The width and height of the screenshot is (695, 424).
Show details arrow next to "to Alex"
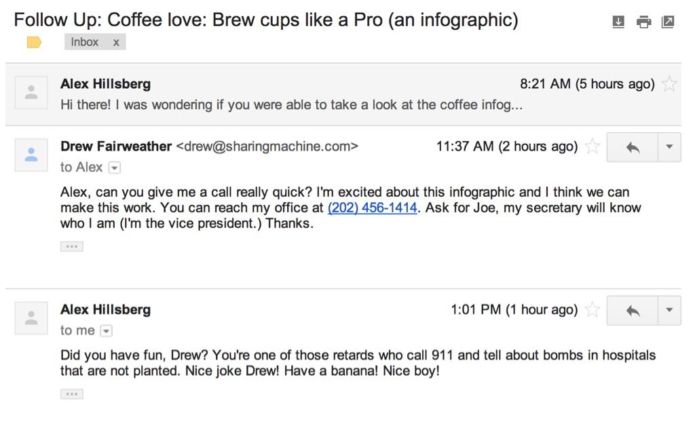pyautogui.click(x=115, y=168)
